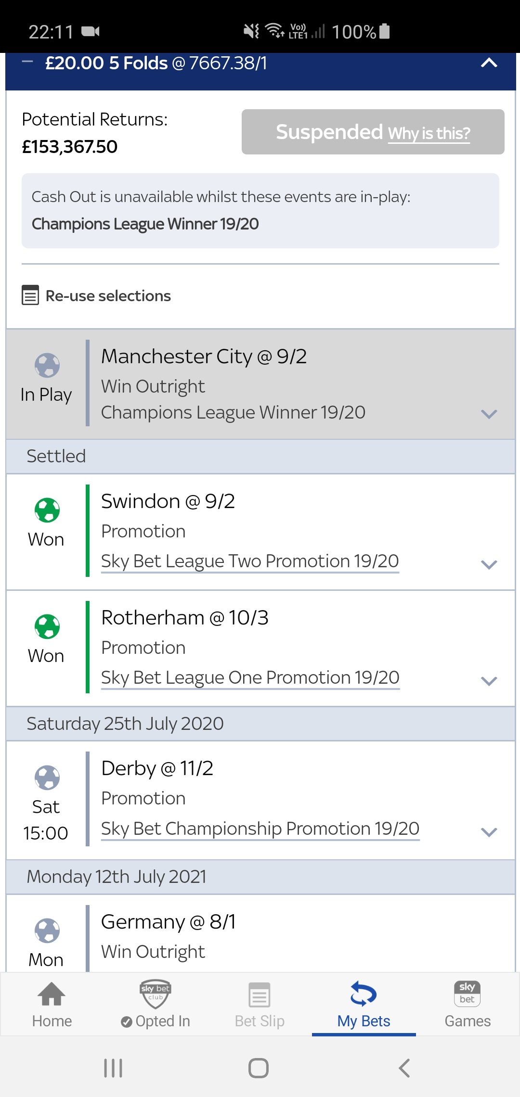Tap the Manchester City in-play football icon
Image resolution: width=520 pixels, height=1097 pixels.
tap(47, 365)
